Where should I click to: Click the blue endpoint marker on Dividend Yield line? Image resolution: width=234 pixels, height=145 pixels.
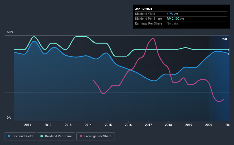tap(229, 54)
